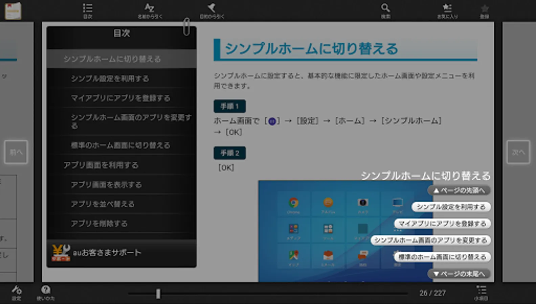Click the page counter 26 / 227
This screenshot has height=304, width=536.
pyautogui.click(x=432, y=293)
